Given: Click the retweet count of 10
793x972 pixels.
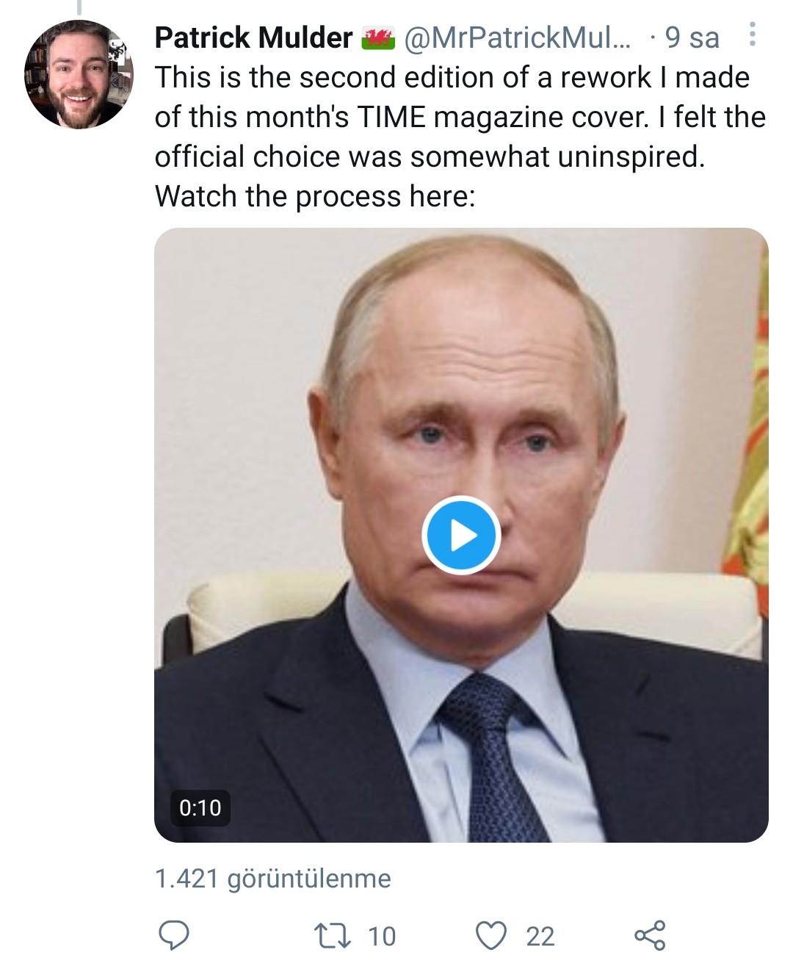Looking at the screenshot, I should (382, 936).
